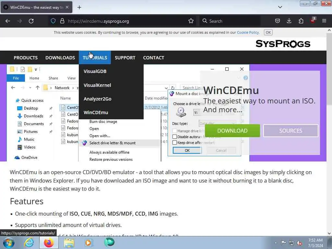Dismiss the cookie notice with OK

click(x=268, y=32)
